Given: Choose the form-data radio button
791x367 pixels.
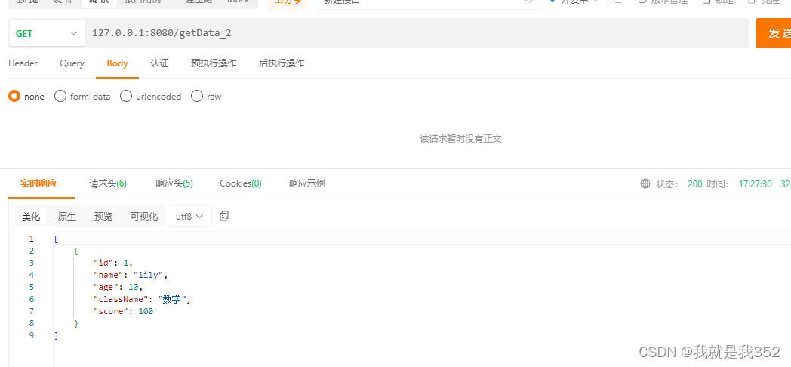Looking at the screenshot, I should coord(60,96).
